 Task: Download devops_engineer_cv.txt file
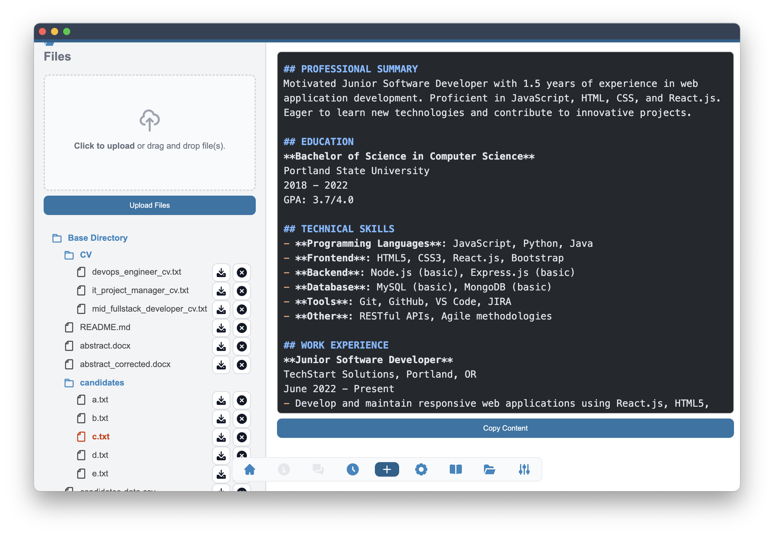click(221, 272)
